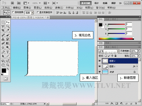Select the Type tool

pyautogui.click(x=8, y=52)
